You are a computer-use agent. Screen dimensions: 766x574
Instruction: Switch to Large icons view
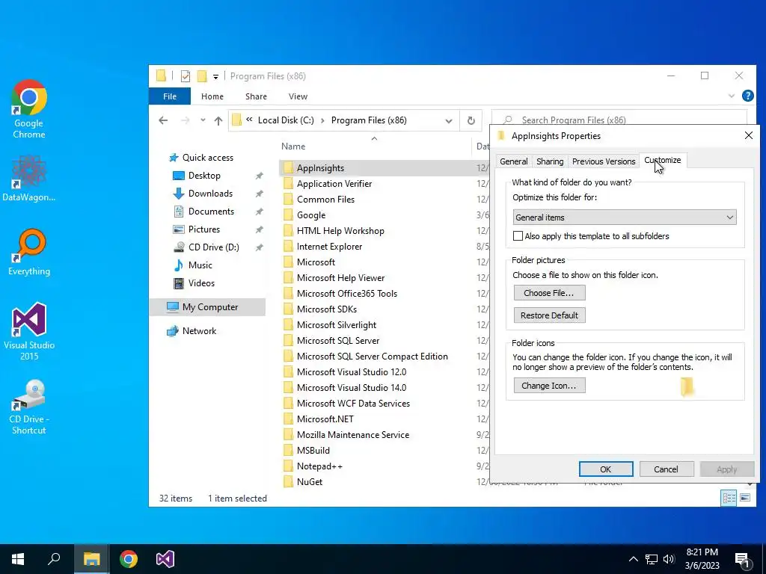click(x=746, y=498)
